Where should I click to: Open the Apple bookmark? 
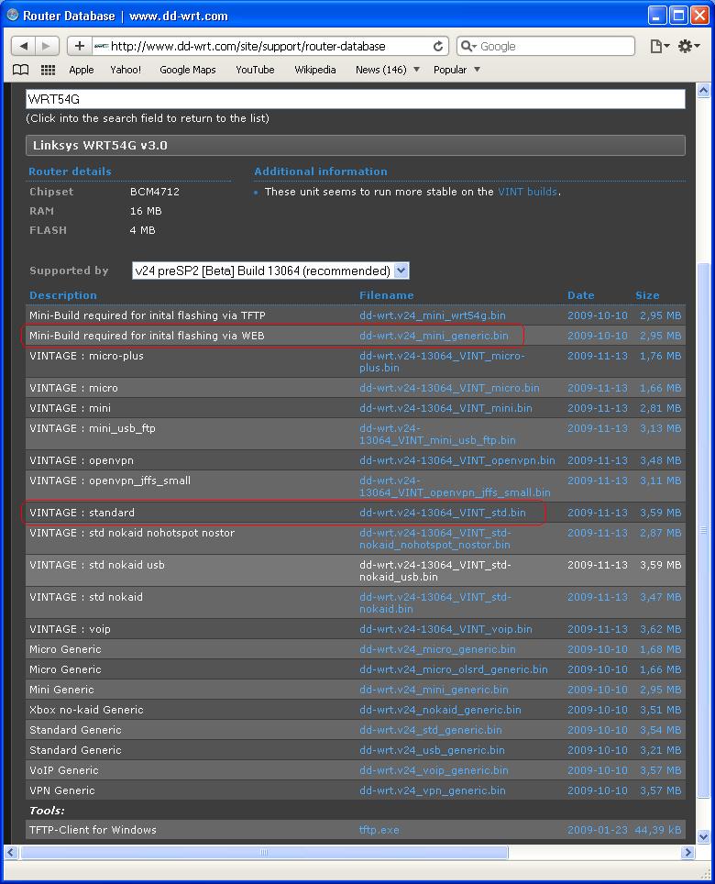pyautogui.click(x=82, y=70)
